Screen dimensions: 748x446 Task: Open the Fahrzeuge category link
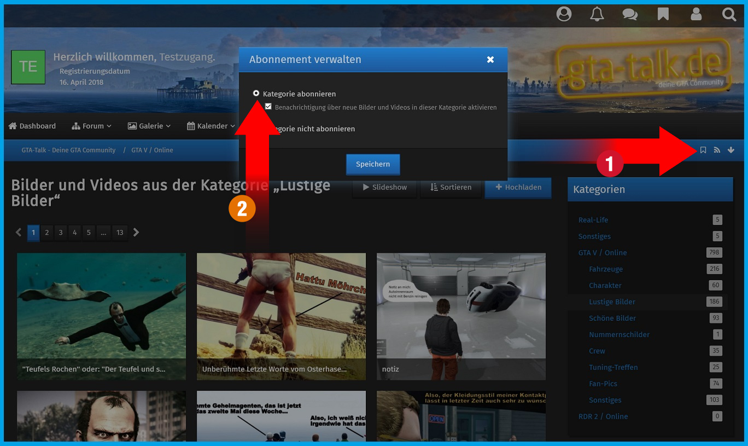click(606, 269)
